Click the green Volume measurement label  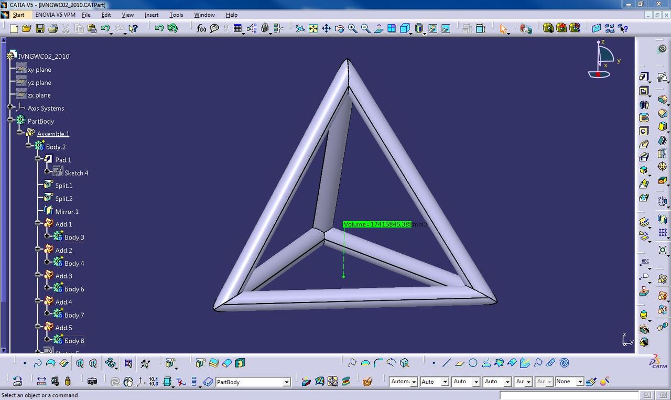pos(377,224)
